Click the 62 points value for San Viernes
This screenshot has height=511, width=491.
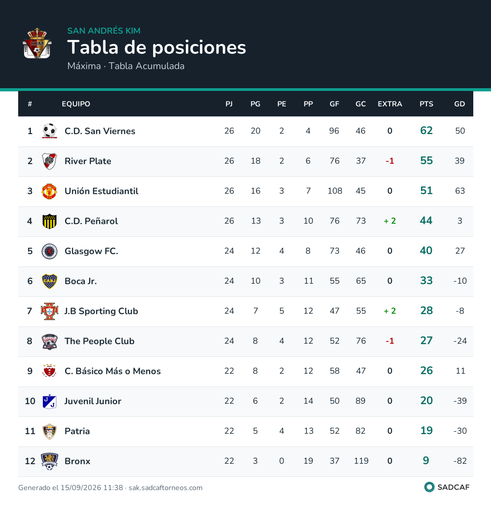(426, 130)
